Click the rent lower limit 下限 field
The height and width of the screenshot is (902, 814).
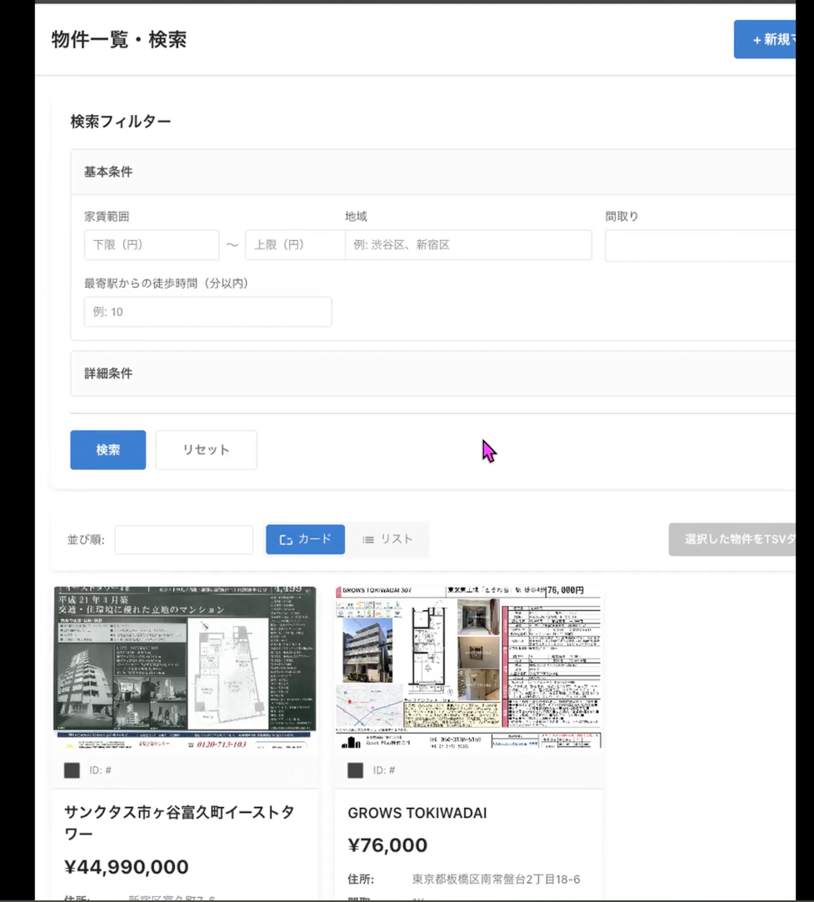(152, 244)
